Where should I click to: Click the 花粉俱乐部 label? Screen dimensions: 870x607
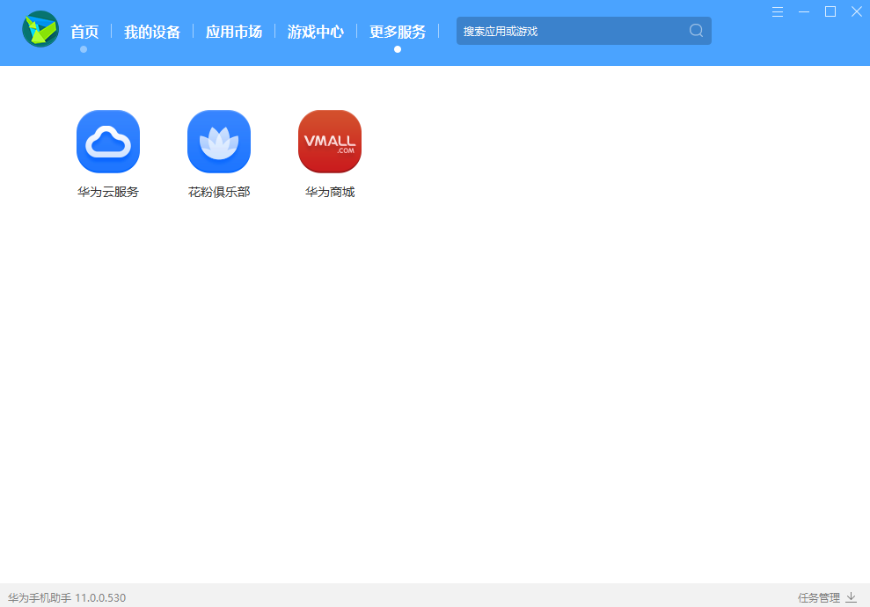click(219, 192)
